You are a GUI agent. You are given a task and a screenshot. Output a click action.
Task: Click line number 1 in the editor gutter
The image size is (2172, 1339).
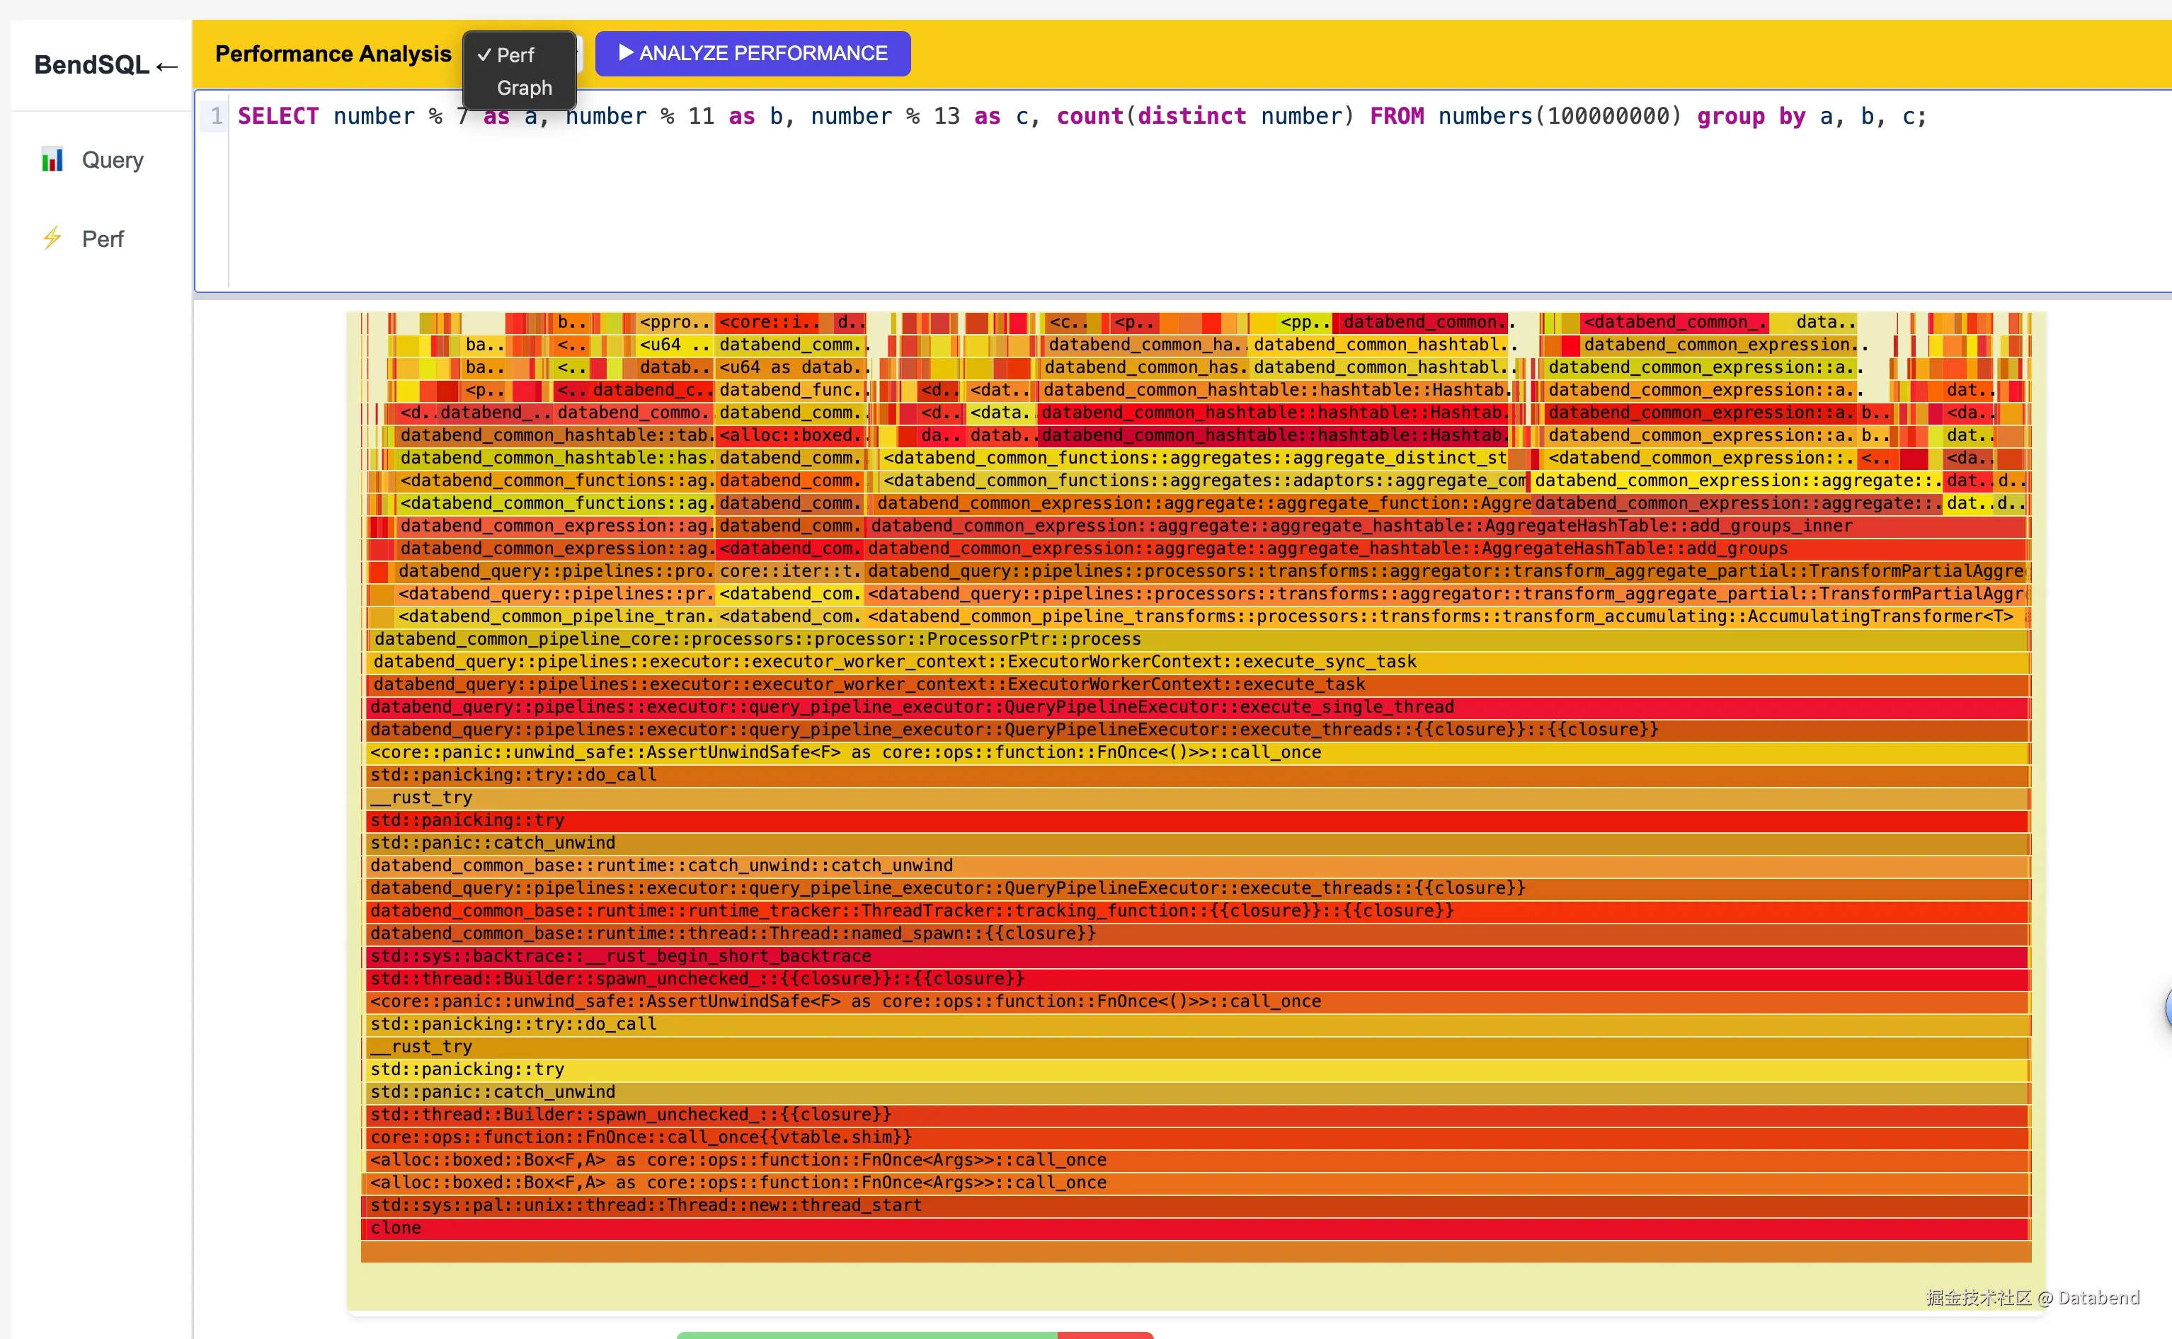tap(216, 116)
